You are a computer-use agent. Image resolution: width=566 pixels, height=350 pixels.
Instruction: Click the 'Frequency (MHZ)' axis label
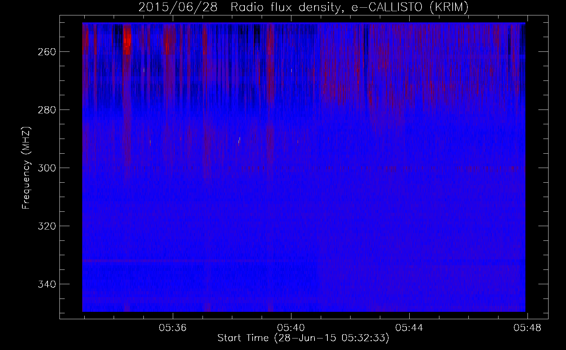pos(26,168)
